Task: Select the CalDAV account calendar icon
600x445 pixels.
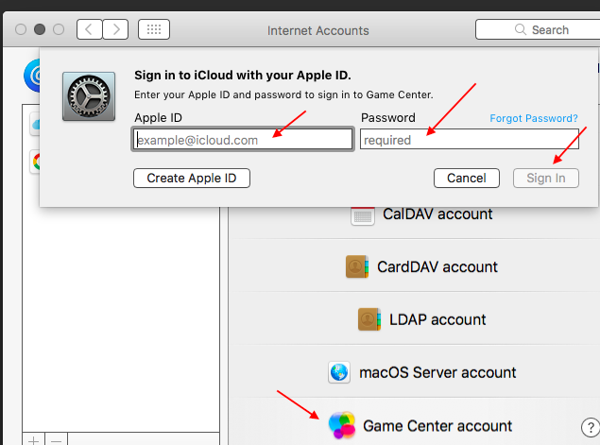Action: 363,215
